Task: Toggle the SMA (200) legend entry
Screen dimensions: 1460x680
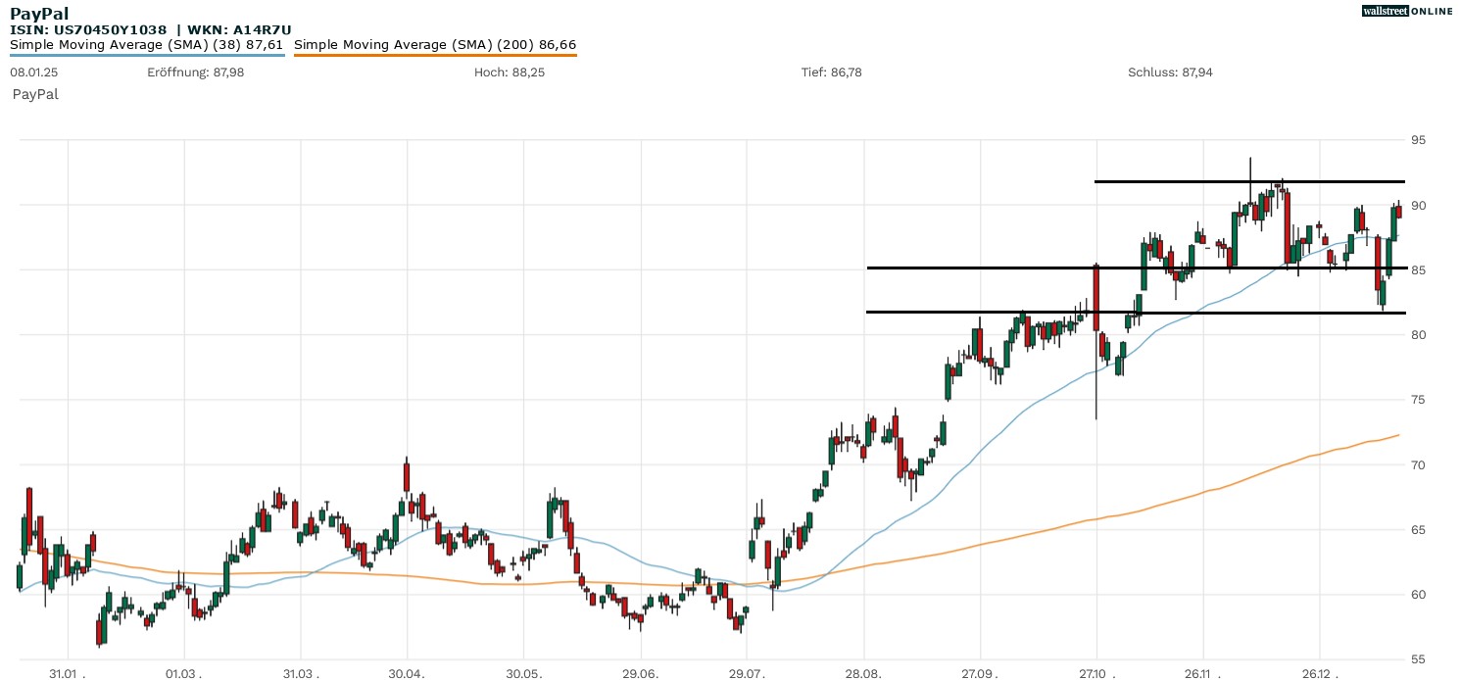Action: pyautogui.click(x=435, y=44)
